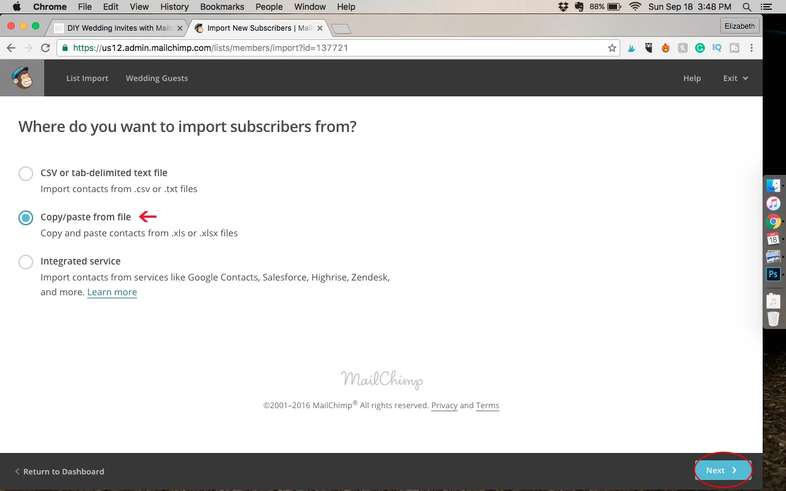Open the Privacy link
The width and height of the screenshot is (786, 491).
tap(444, 405)
